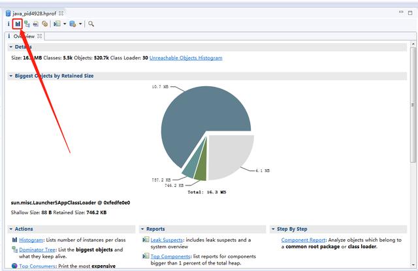Open the Unreachable Objects Histogram link

point(185,58)
